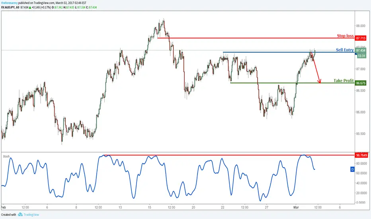The image size is (371, 219).
Task: Click the FX:AUDJPY, 60 symbol title
Action: coord(10,7)
